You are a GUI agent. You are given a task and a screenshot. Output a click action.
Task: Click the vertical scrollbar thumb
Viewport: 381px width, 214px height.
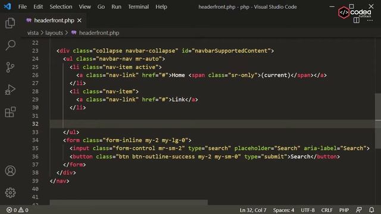(x=378, y=121)
